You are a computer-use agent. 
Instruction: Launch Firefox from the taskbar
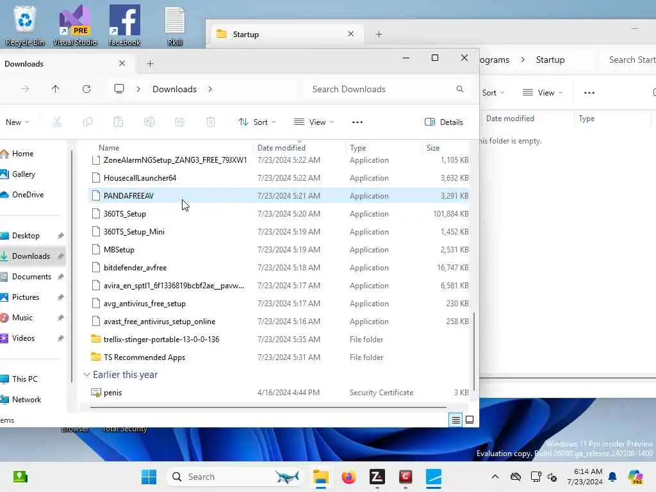point(349,477)
